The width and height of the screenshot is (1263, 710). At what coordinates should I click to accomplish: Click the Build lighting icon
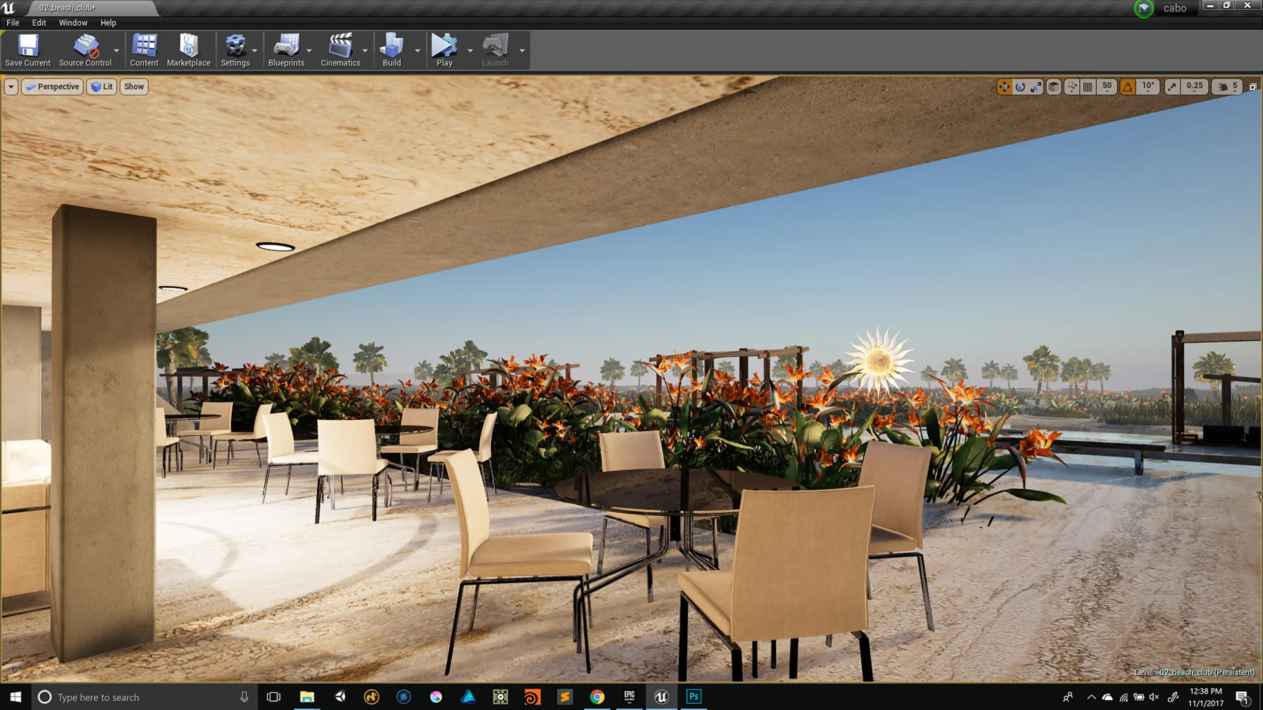pyautogui.click(x=392, y=50)
